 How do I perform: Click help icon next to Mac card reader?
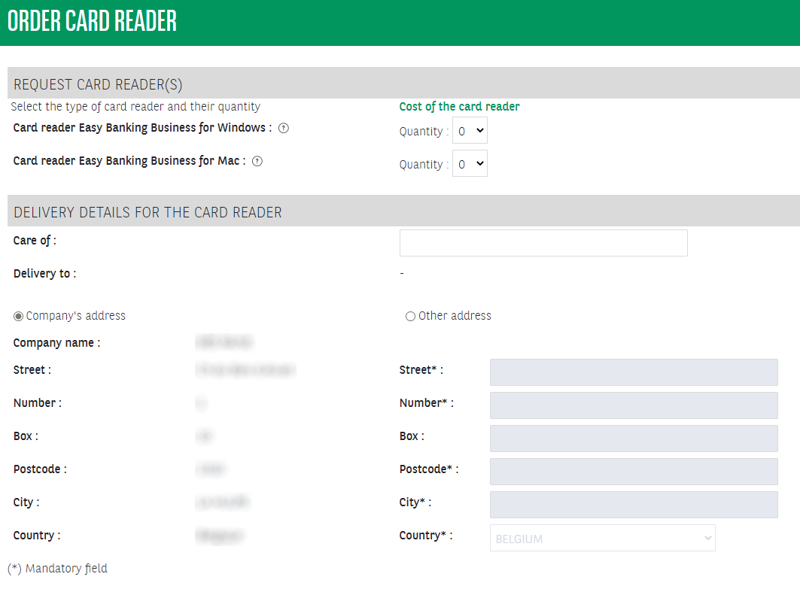pos(257,161)
